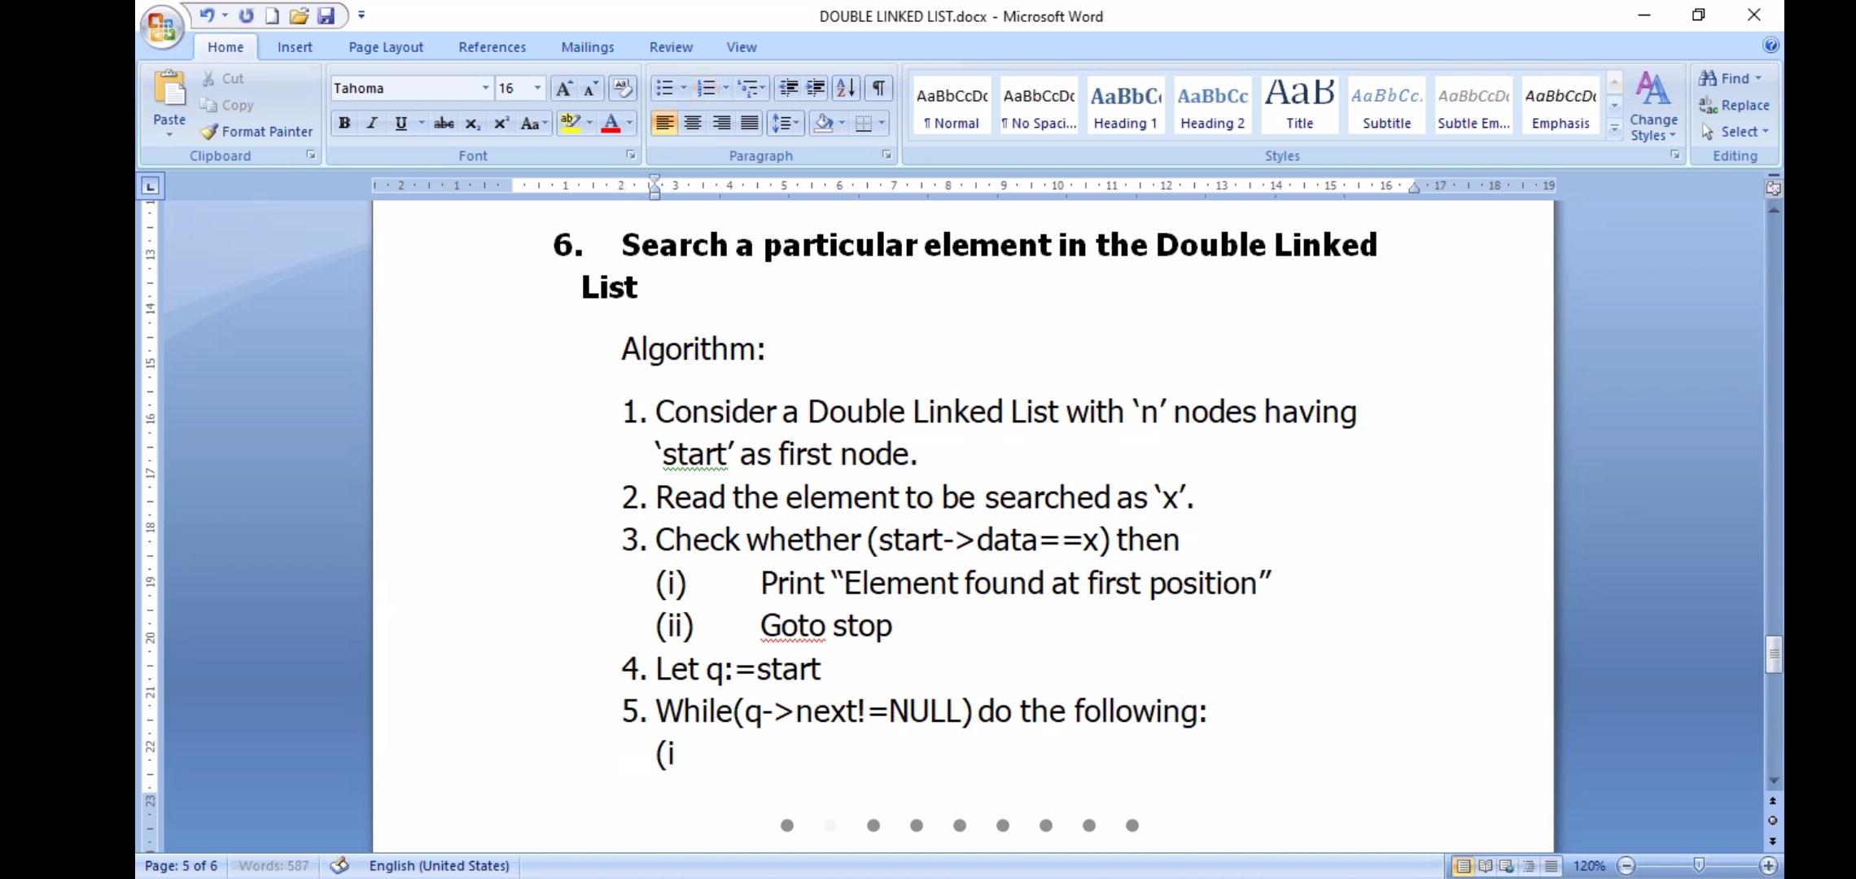Click the Office button logo
Screen dimensions: 1856x879
click(x=161, y=26)
